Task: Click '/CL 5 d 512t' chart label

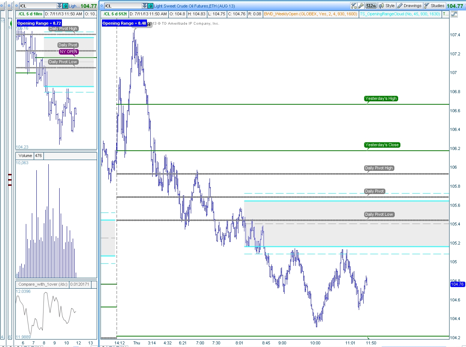Action: [115, 14]
